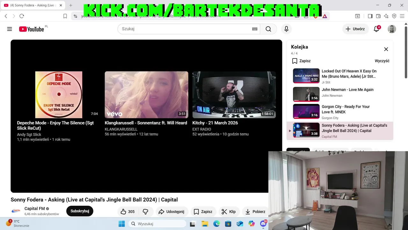Save the video with Zapisz below player
This screenshot has width=408, height=230.
coord(203,211)
